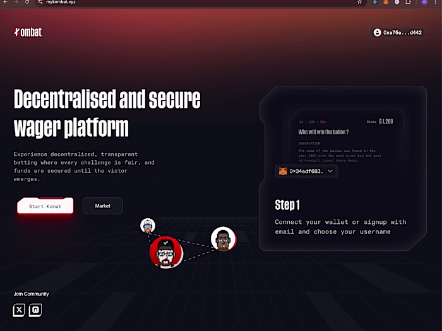Click the Kombat logo
Screen dimensions: 442x331
coord(28,32)
